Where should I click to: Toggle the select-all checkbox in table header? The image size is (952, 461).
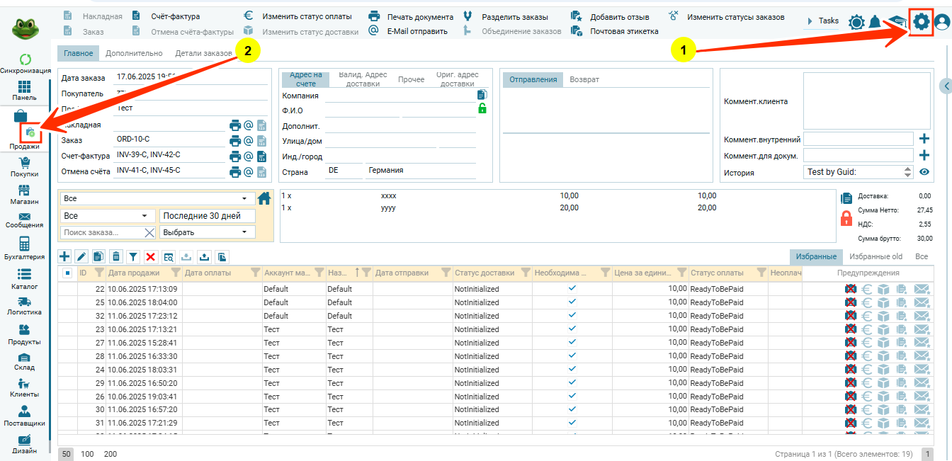[67, 273]
